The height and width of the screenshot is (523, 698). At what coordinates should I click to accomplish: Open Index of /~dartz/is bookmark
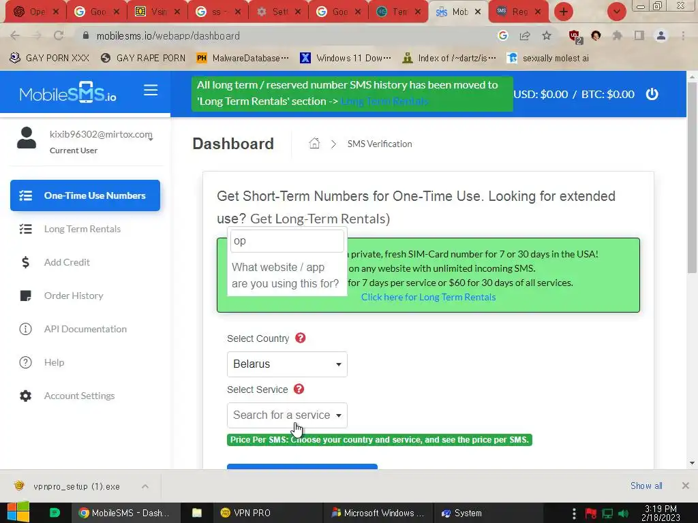coord(449,58)
